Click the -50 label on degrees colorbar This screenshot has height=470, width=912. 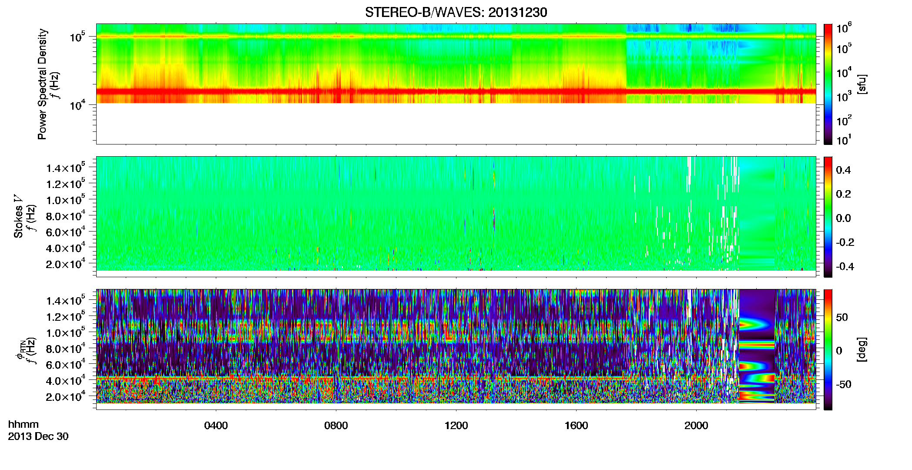[x=844, y=384]
